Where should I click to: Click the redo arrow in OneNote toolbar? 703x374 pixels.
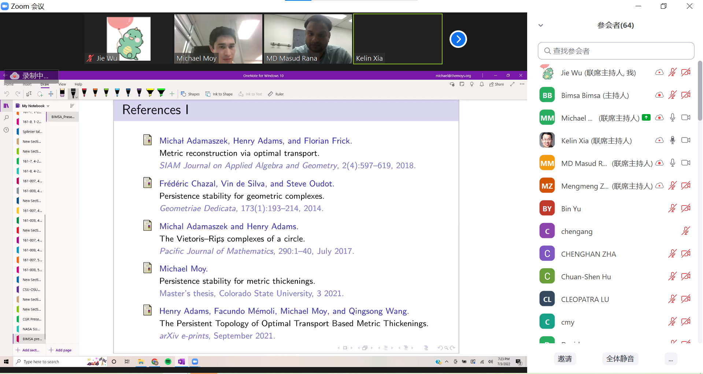18,94
